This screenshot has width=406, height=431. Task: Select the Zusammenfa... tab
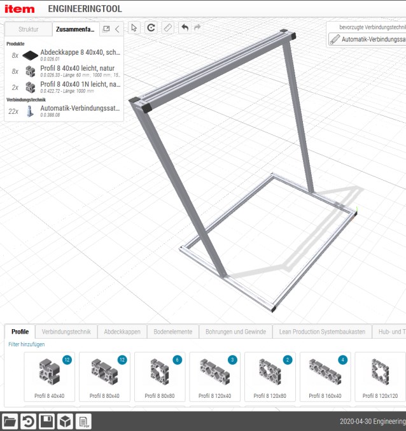75,29
